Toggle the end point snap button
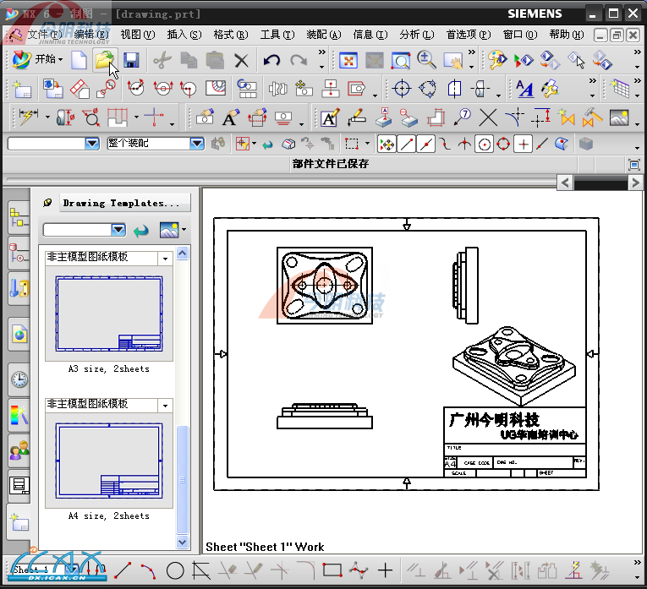Viewport: 647px width, 589px height. [x=407, y=144]
